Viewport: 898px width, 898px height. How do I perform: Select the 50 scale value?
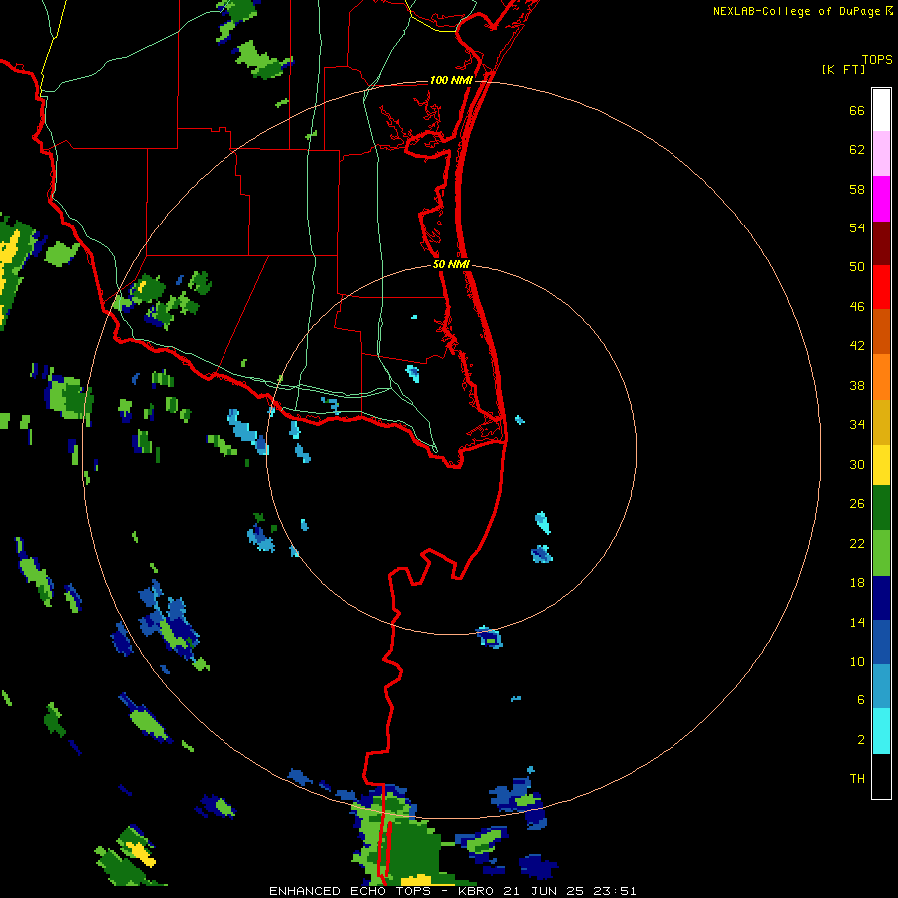coord(857,267)
